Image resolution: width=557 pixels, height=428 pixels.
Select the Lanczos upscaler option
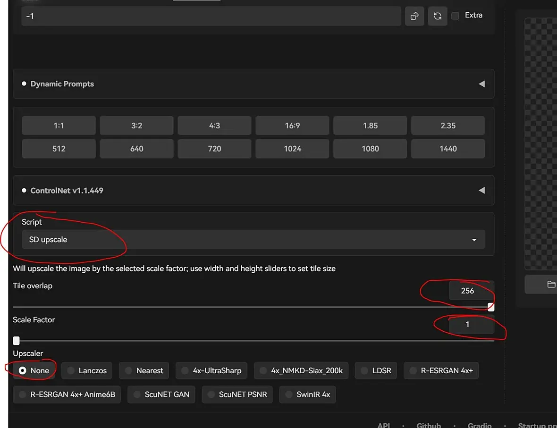[87, 370]
